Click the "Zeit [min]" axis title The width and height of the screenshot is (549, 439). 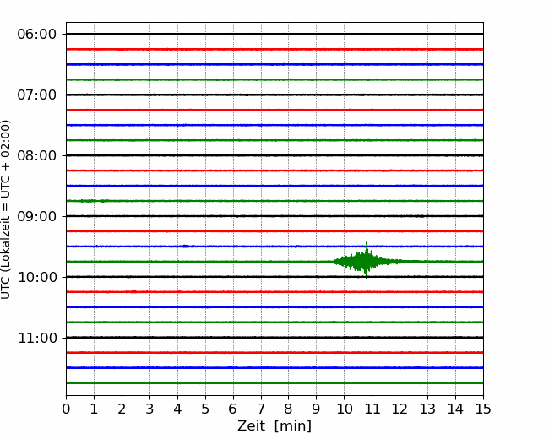tap(274, 426)
